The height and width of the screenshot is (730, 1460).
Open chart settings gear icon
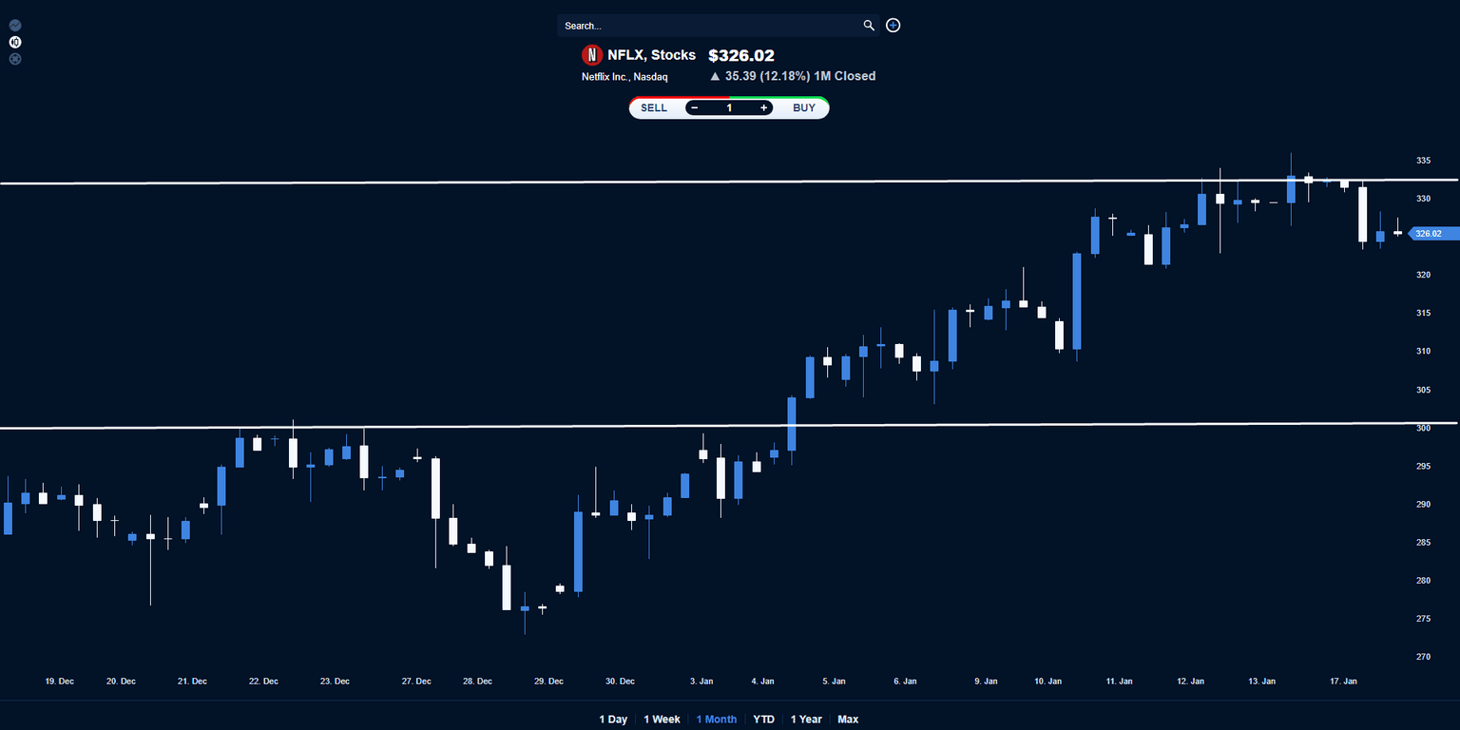(x=15, y=59)
